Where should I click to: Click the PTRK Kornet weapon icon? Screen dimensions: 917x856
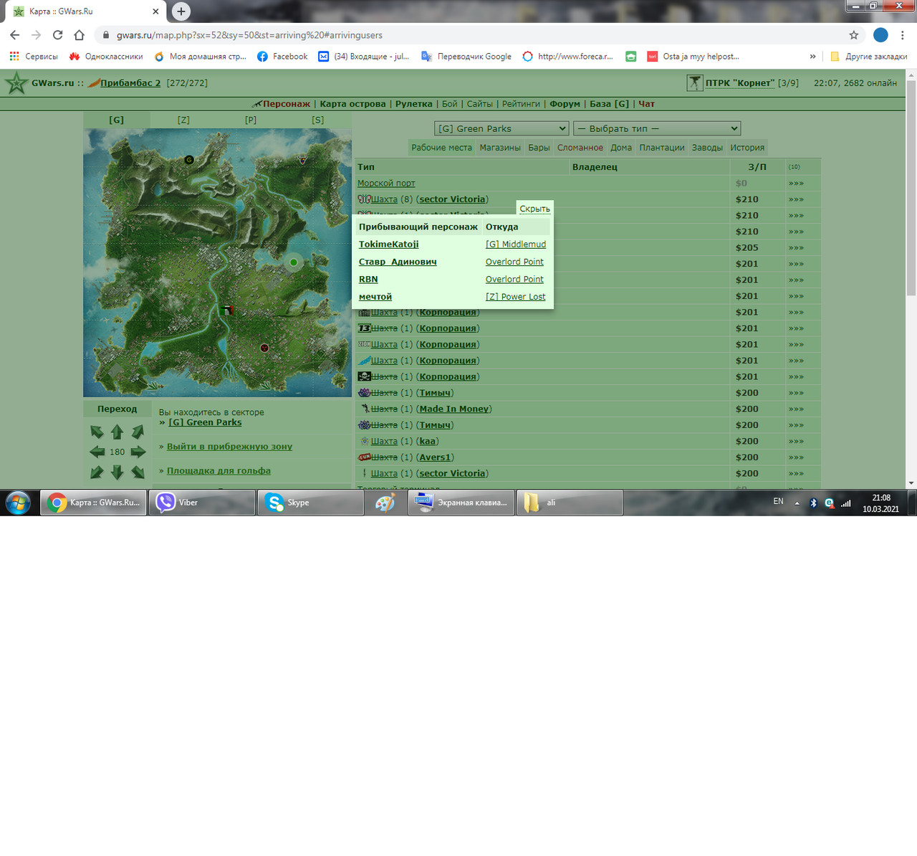tap(694, 83)
